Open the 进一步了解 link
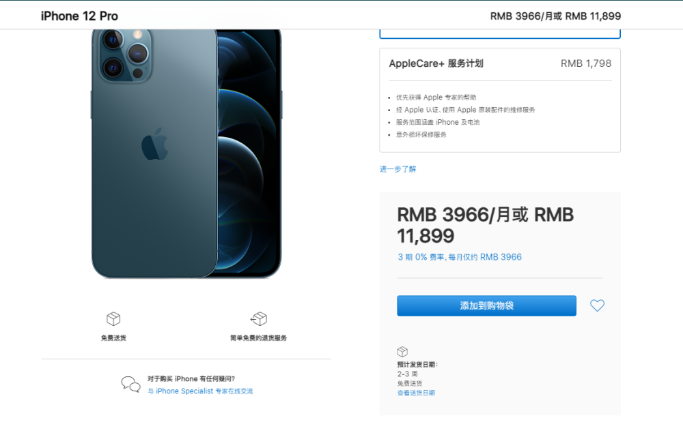The height and width of the screenshot is (422, 683). coord(398,169)
